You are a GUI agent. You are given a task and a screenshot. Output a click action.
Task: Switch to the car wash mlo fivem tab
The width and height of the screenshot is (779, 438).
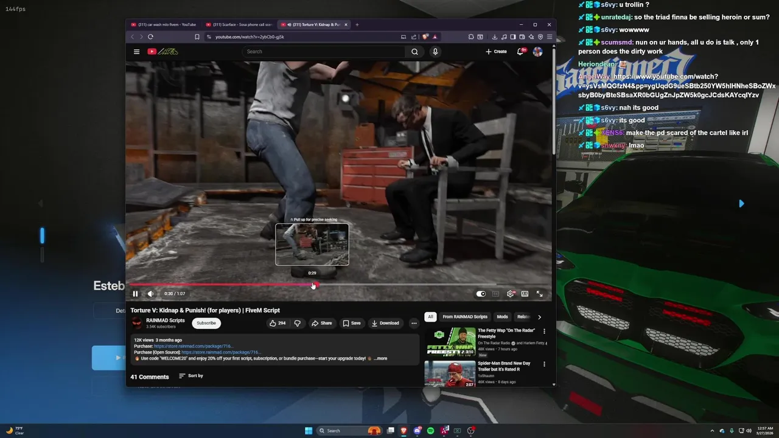click(x=163, y=24)
